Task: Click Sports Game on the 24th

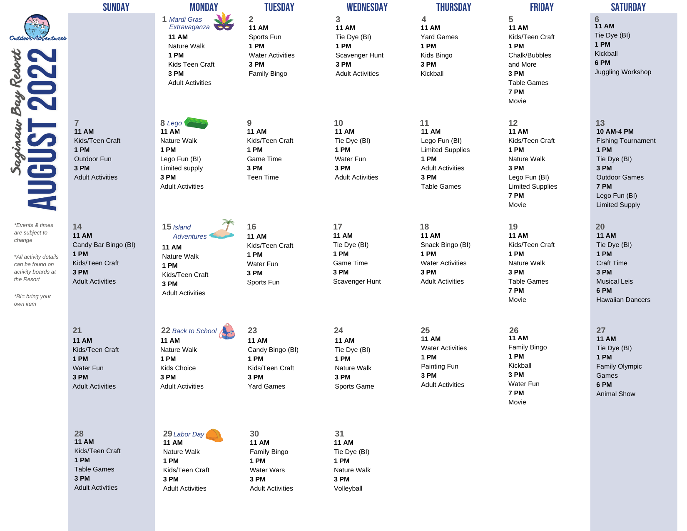Action: (x=354, y=386)
